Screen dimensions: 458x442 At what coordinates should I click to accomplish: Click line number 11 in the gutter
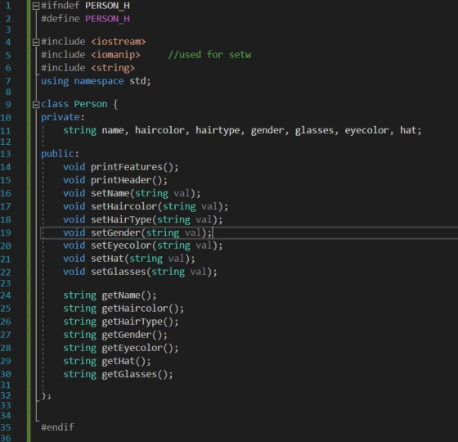click(x=6, y=131)
